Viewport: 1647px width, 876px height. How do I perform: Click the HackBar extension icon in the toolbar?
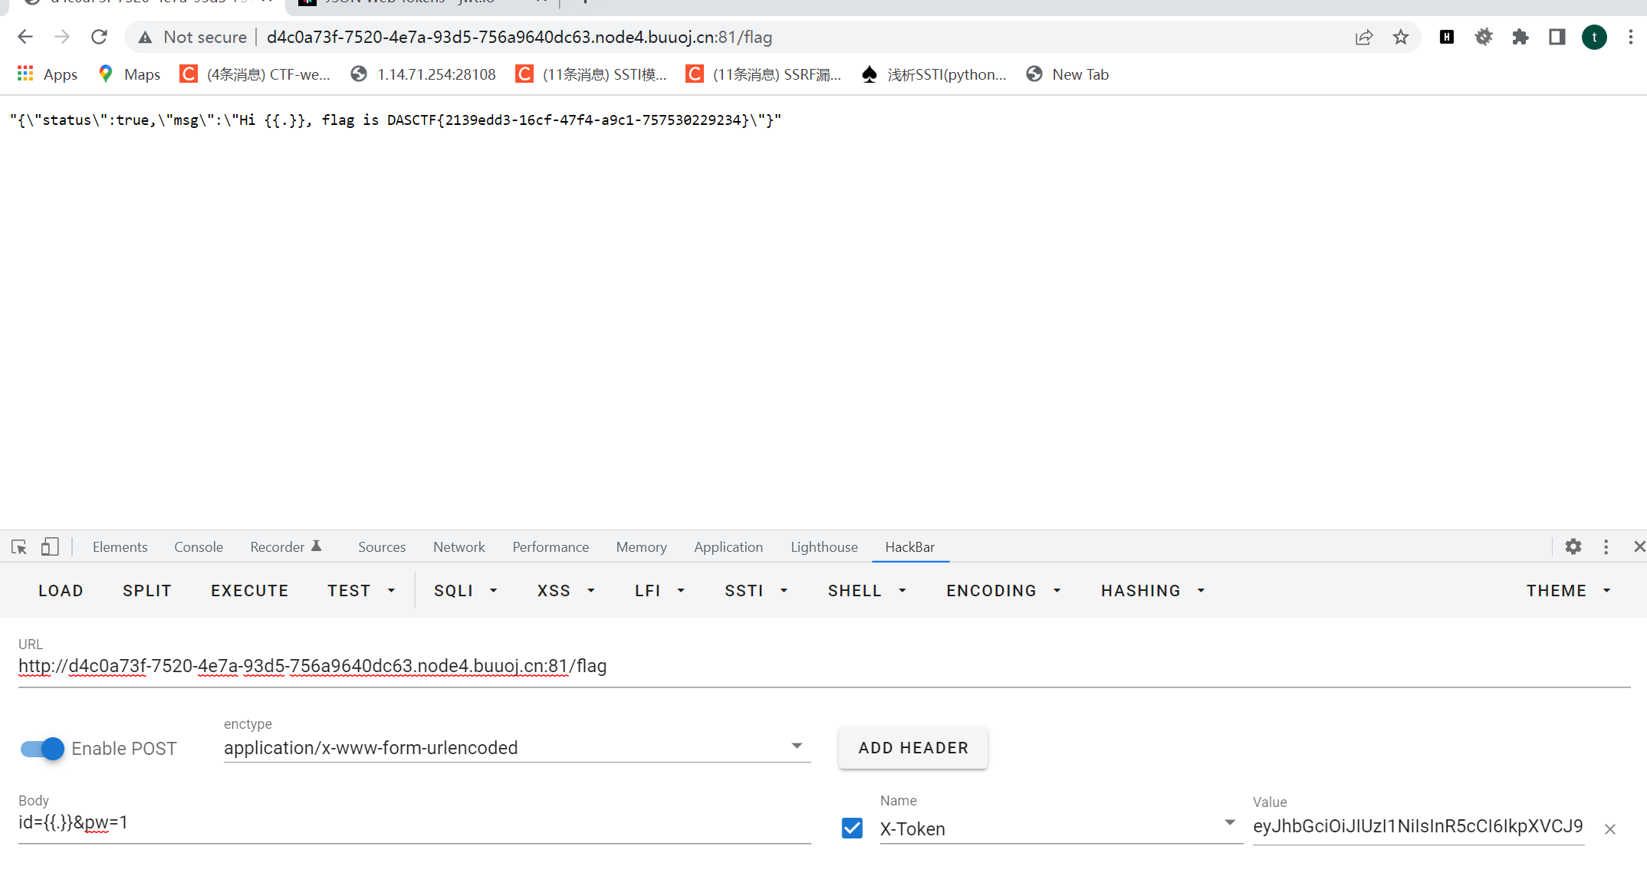tap(1447, 37)
